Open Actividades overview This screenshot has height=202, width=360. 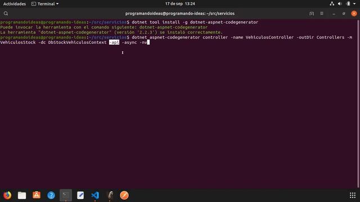[15, 4]
